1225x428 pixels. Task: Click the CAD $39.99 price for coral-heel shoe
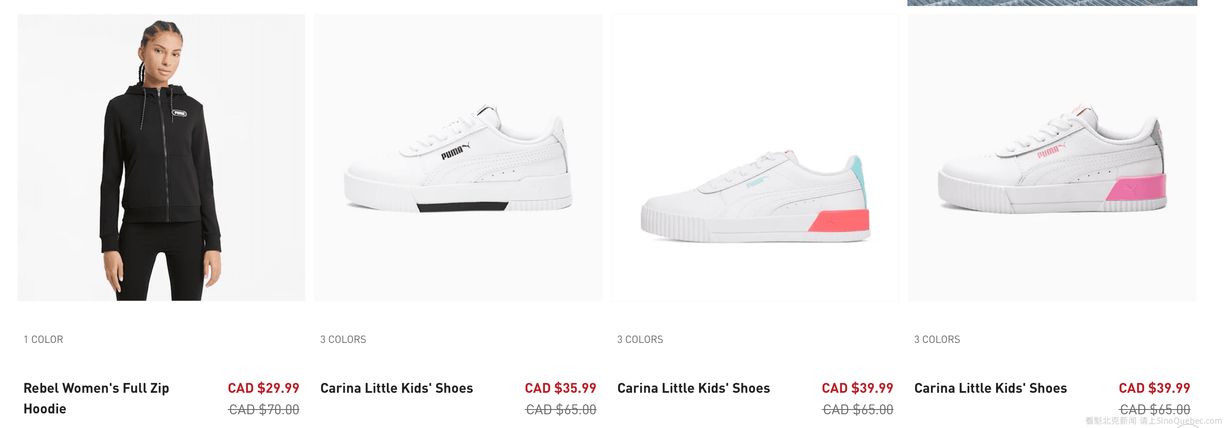[x=857, y=388]
